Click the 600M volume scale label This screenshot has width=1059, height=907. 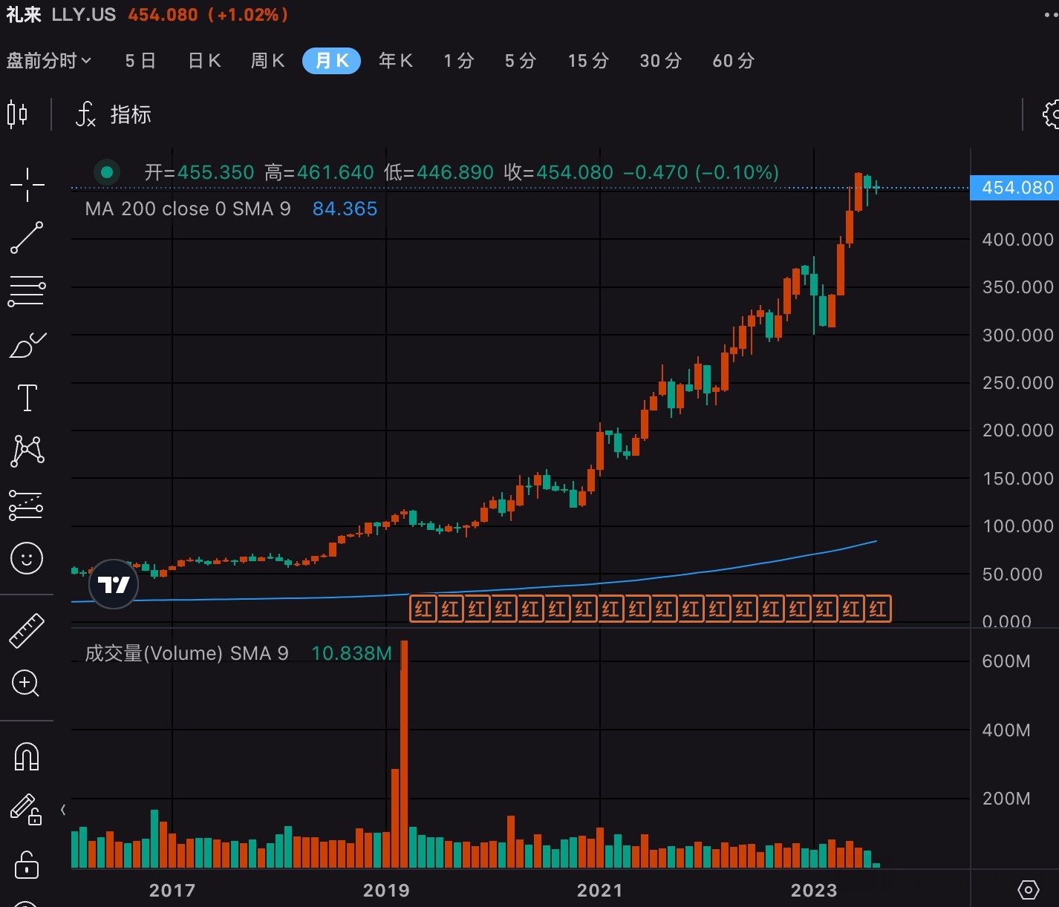(x=1006, y=661)
